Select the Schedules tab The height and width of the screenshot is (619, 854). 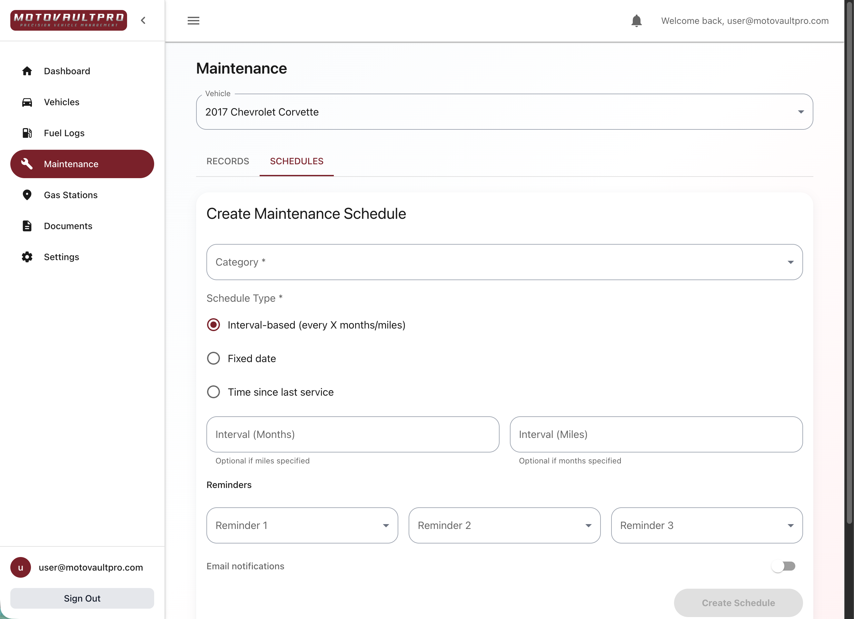(296, 161)
